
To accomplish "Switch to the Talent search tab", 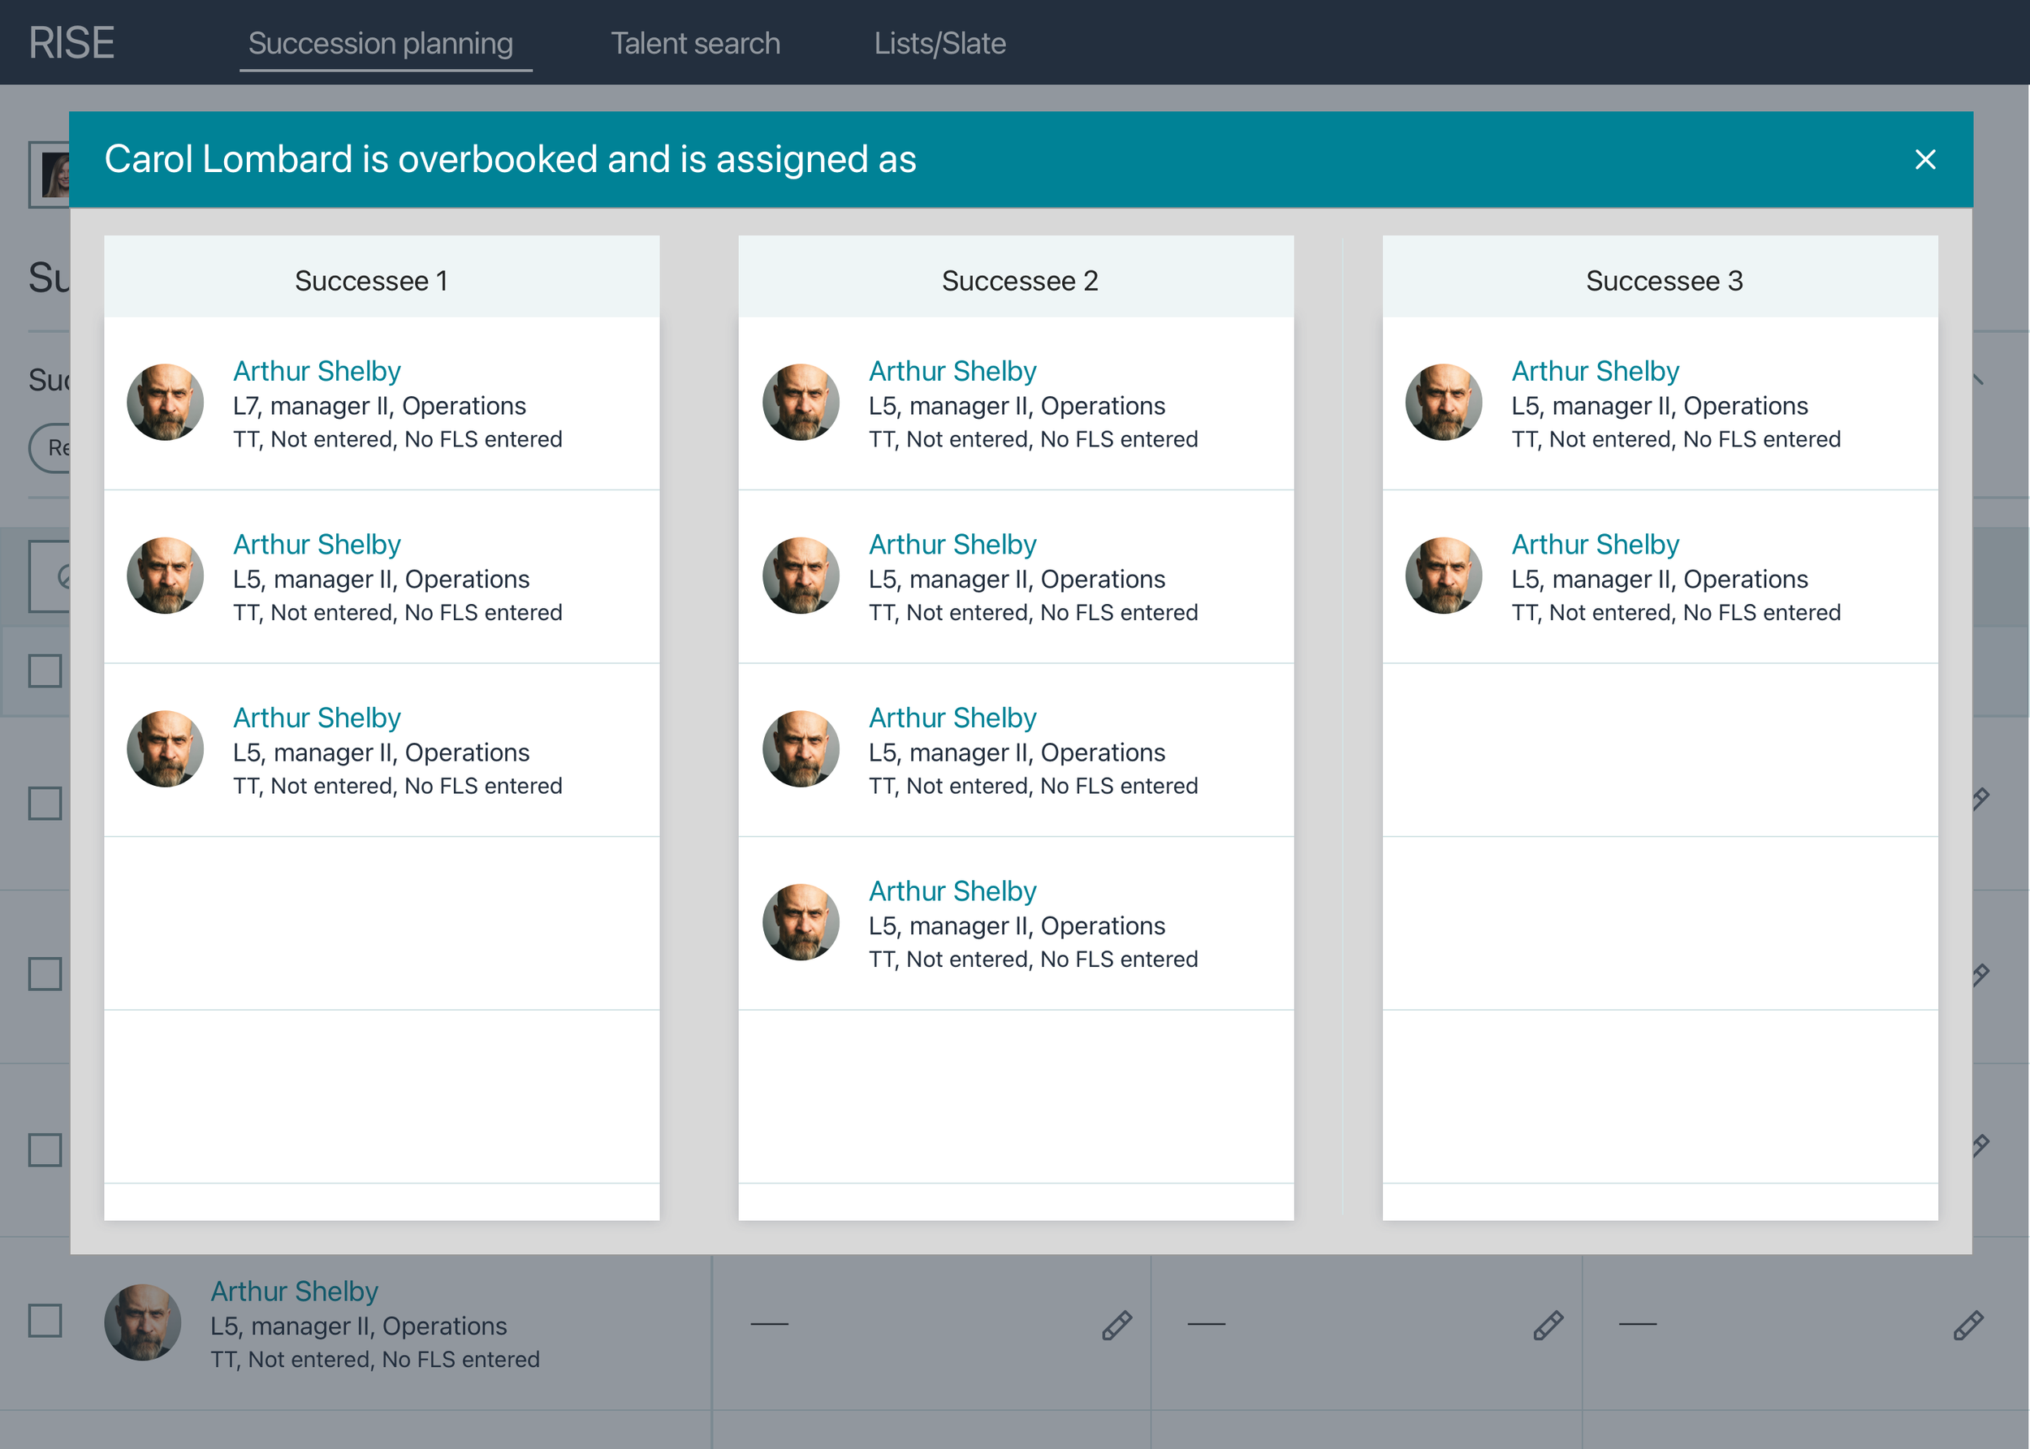I will tap(695, 43).
